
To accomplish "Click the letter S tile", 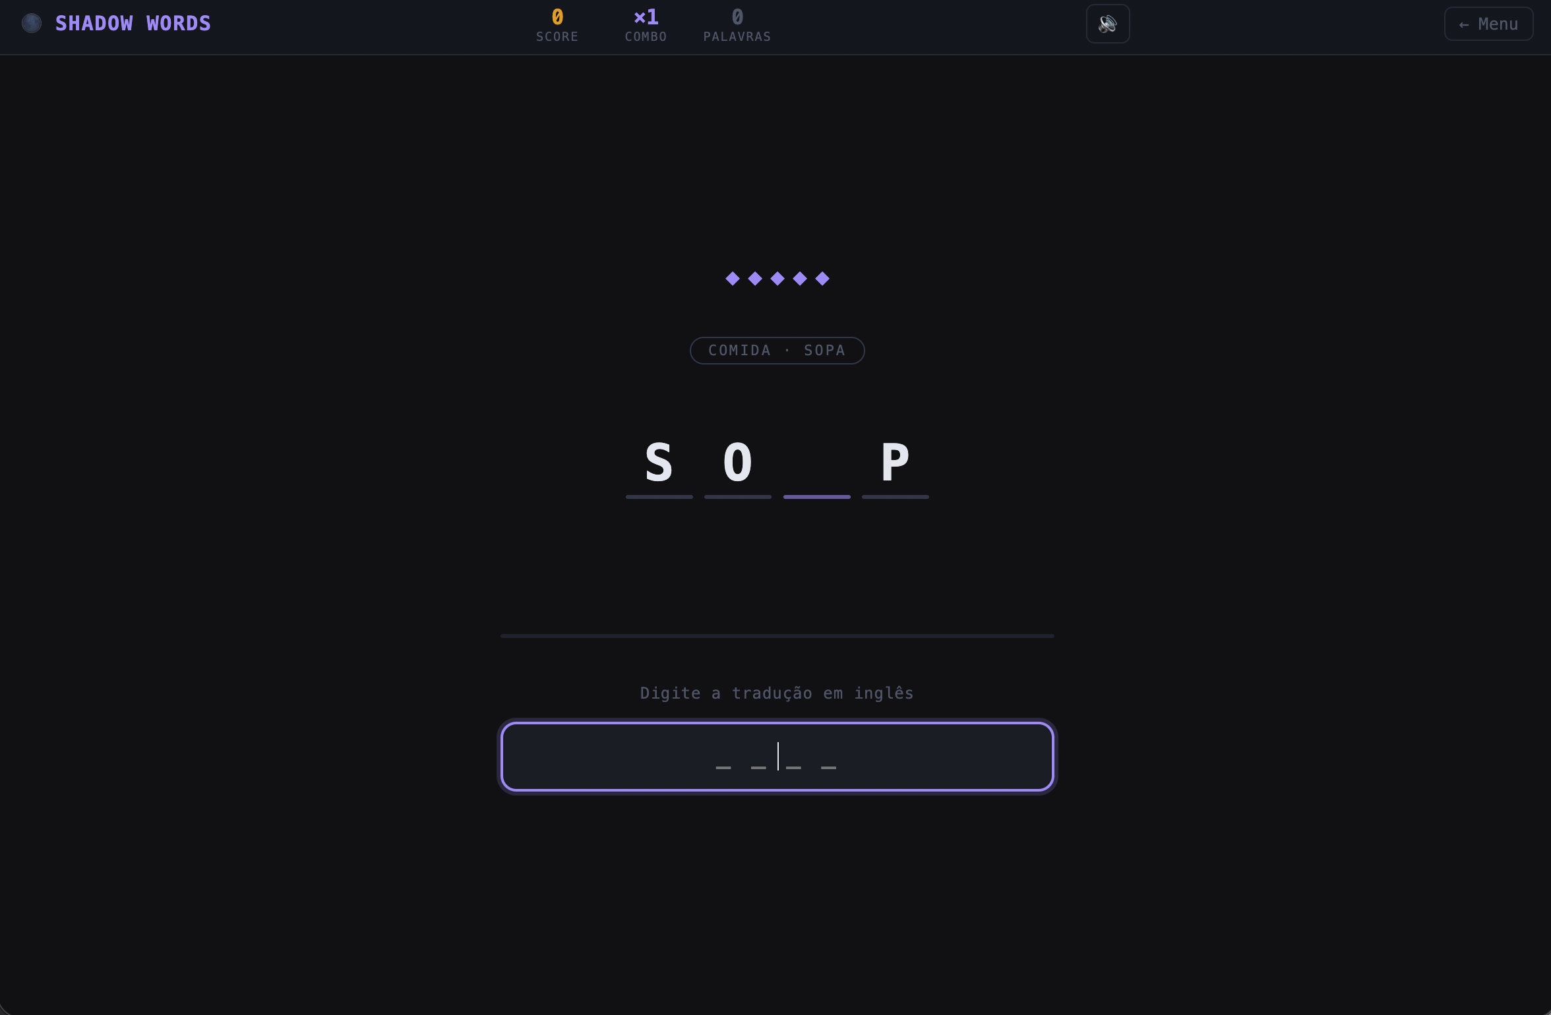I will pyautogui.click(x=659, y=463).
